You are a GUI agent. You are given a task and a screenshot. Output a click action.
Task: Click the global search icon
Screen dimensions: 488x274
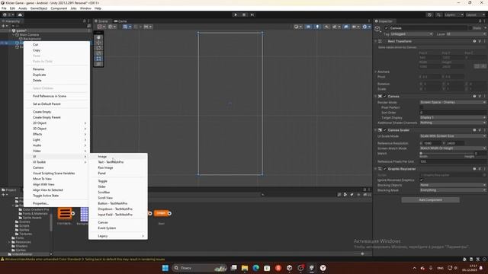[438, 15]
